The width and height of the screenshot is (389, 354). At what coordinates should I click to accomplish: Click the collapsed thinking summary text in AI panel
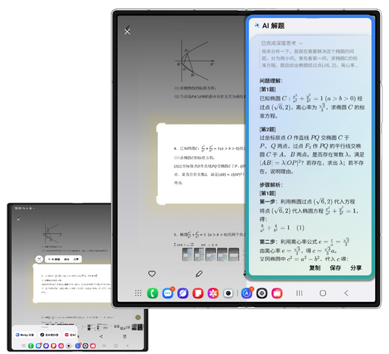click(x=310, y=58)
